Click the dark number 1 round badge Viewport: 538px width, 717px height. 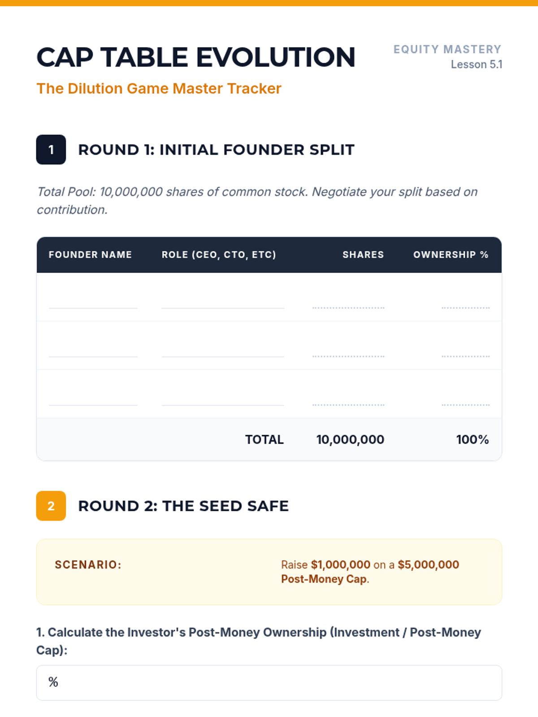tap(51, 150)
